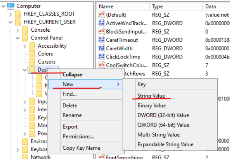The image size is (230, 159).
Task: Click the Control Panel folder icon
Action: click(25, 38)
